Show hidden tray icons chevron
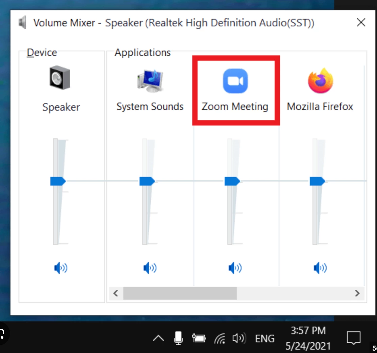The image size is (377, 353). pos(158,338)
